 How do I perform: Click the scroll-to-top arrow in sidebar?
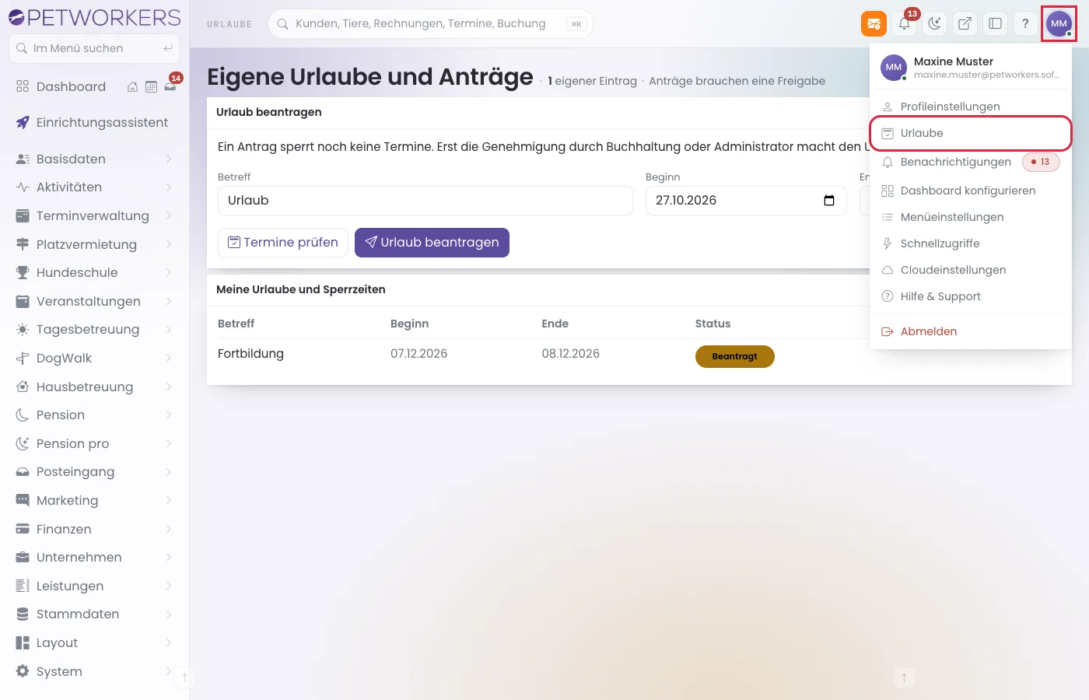point(184,677)
